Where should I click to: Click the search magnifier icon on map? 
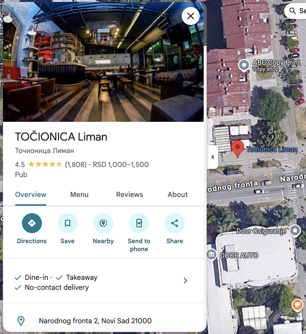click(293, 11)
